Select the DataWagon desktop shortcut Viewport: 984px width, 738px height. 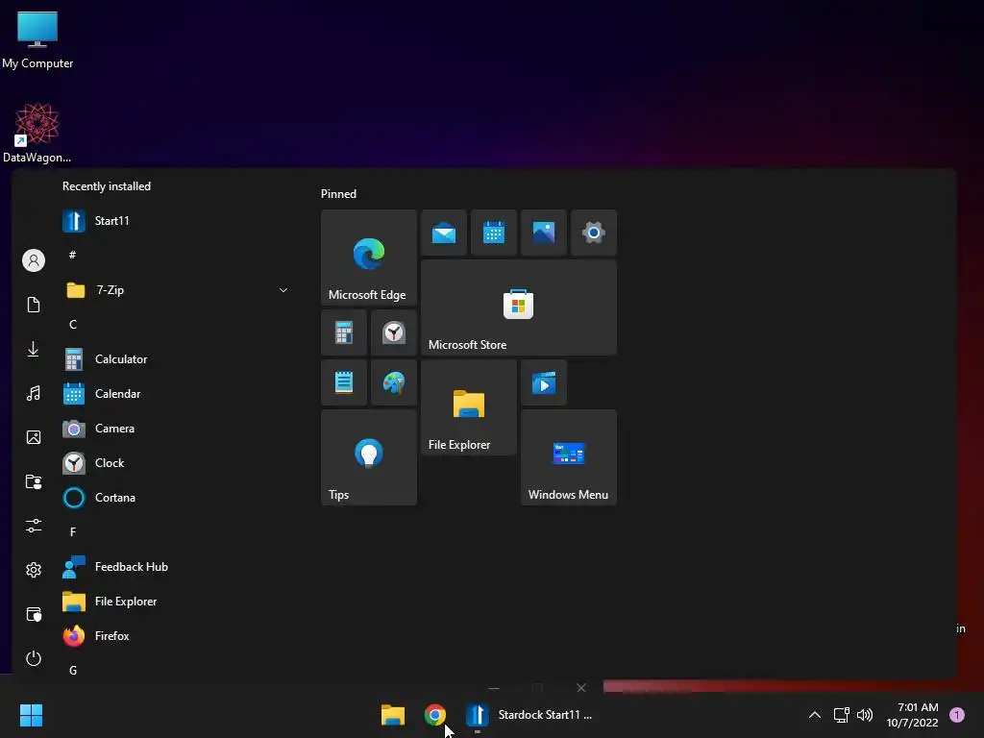(37, 133)
